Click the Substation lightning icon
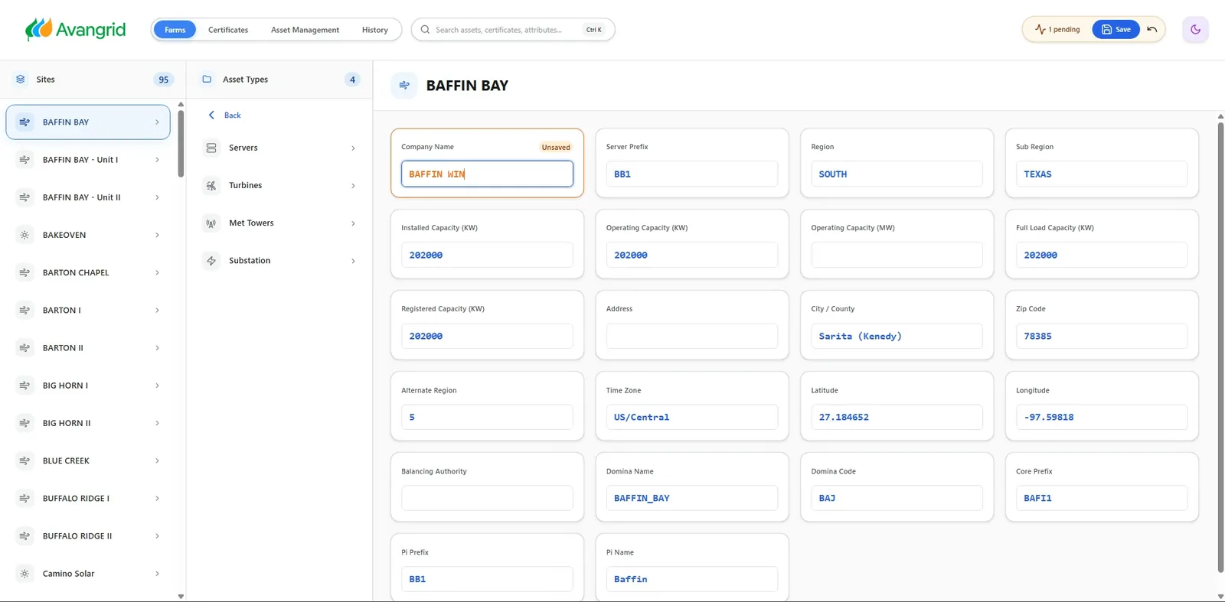 pos(211,261)
